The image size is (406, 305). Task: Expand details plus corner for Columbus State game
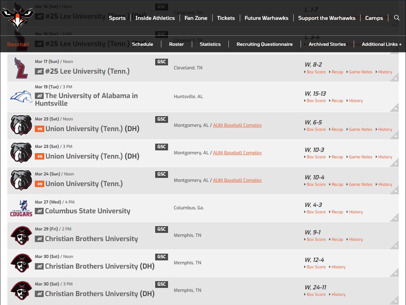pyautogui.click(x=395, y=219)
